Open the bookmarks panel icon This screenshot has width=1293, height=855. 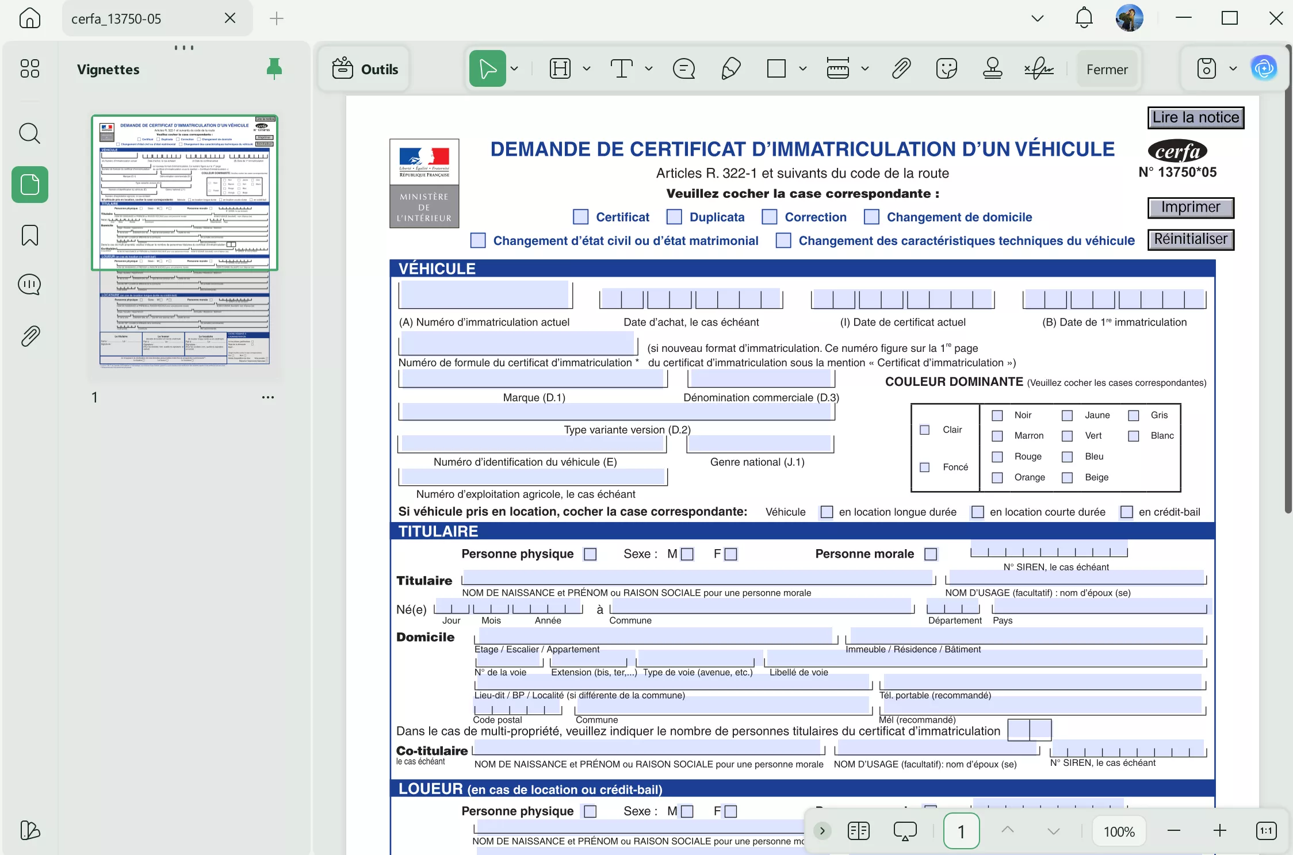[29, 235]
